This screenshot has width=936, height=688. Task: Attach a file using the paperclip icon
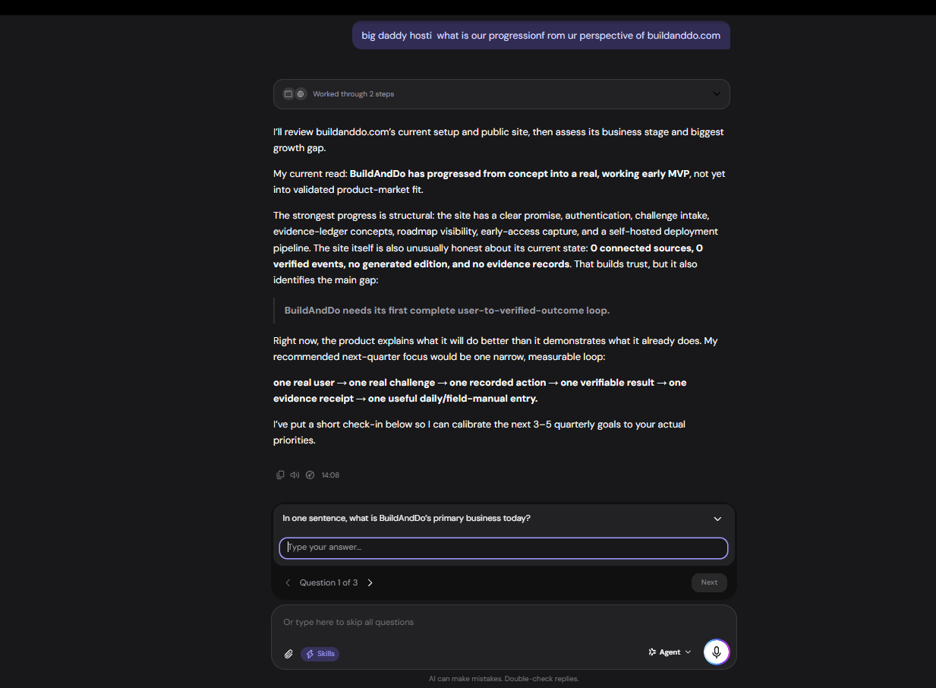click(x=288, y=654)
